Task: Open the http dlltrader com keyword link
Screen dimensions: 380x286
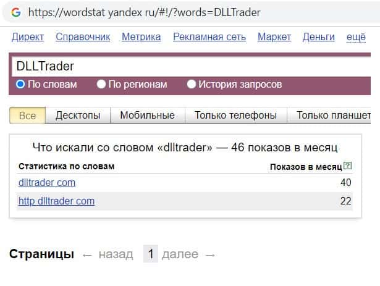Action: [x=56, y=201]
